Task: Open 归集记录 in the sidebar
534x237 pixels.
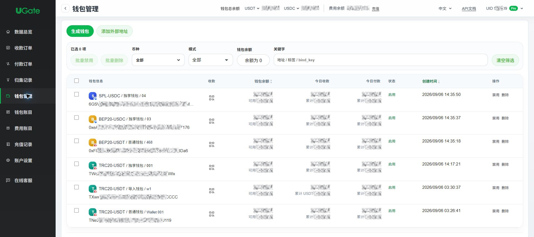Action: [28, 80]
